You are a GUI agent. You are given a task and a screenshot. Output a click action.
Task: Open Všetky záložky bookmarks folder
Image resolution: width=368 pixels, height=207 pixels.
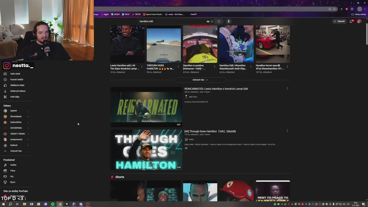point(359,14)
